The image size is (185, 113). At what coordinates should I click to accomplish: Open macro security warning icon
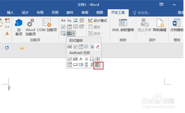click(7, 34)
